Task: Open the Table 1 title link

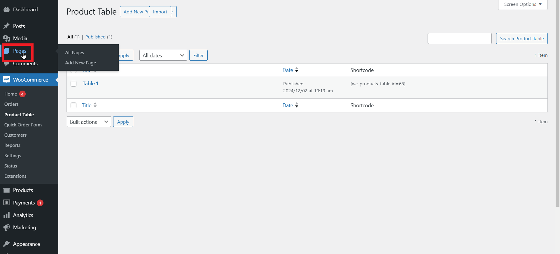Action: pyautogui.click(x=90, y=84)
